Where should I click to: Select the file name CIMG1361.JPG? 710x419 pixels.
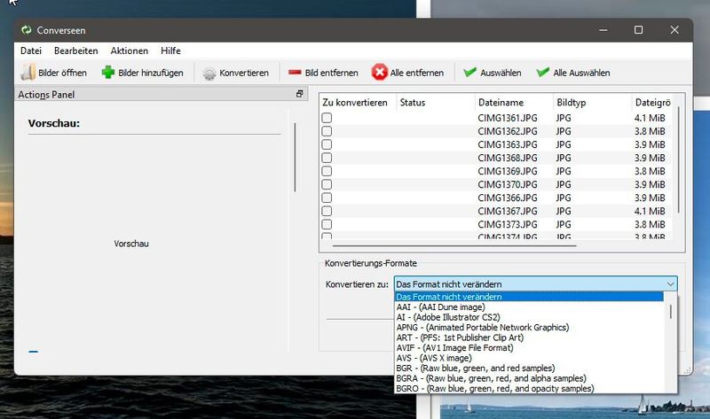[507, 118]
